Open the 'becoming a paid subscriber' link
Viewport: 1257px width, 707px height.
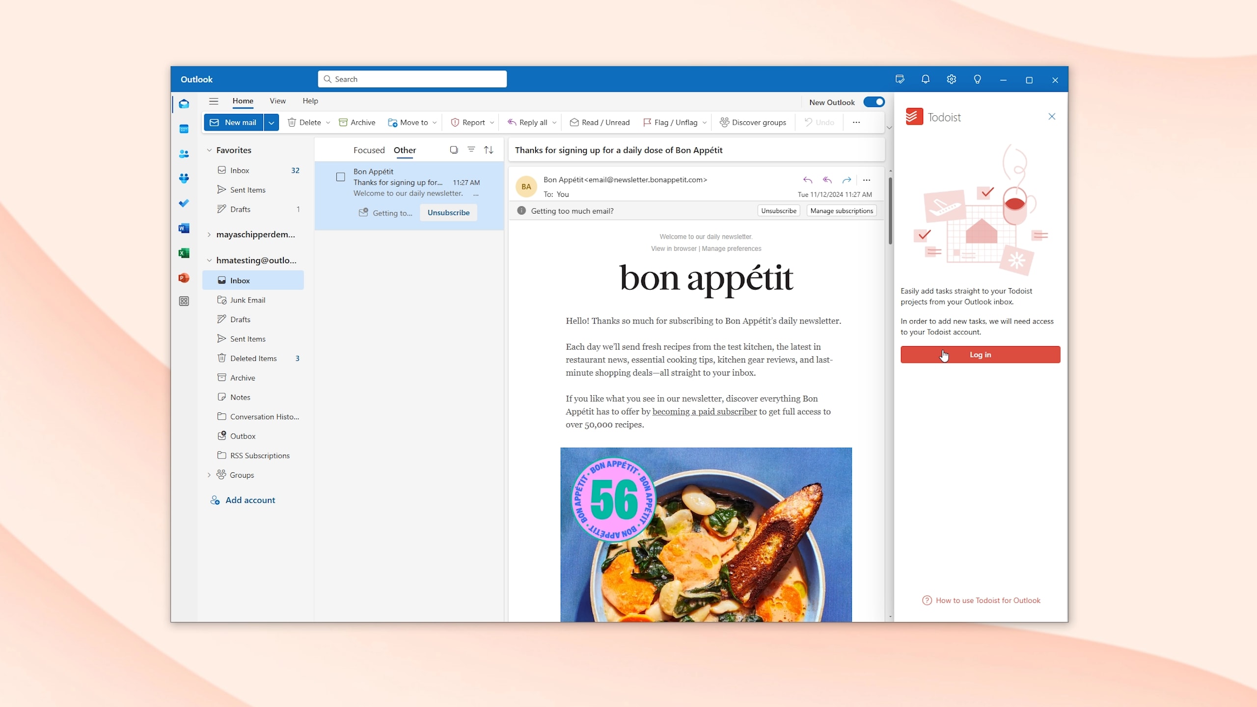point(705,411)
